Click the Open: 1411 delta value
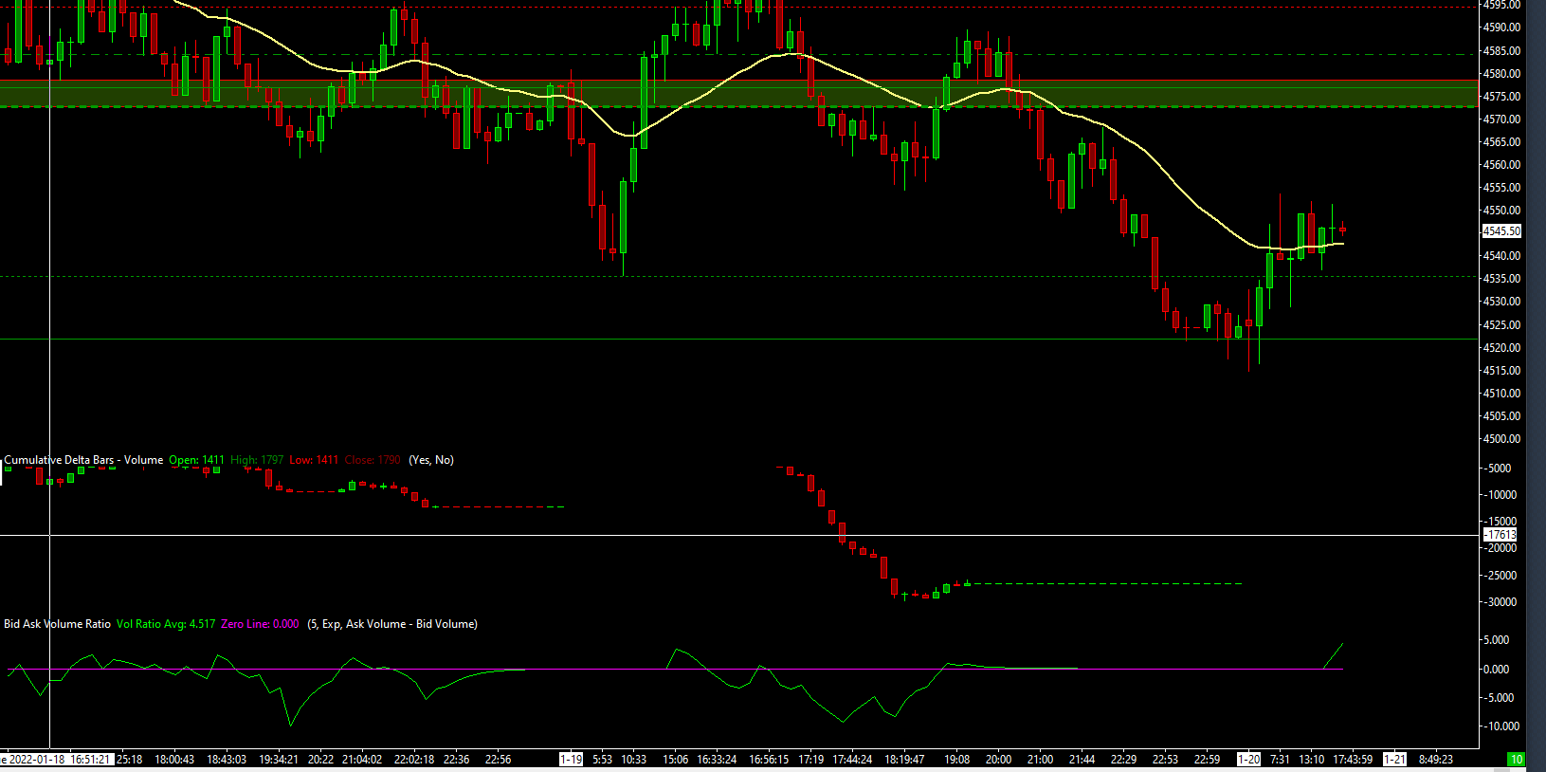Image resolution: width=1546 pixels, height=772 pixels. tap(197, 460)
